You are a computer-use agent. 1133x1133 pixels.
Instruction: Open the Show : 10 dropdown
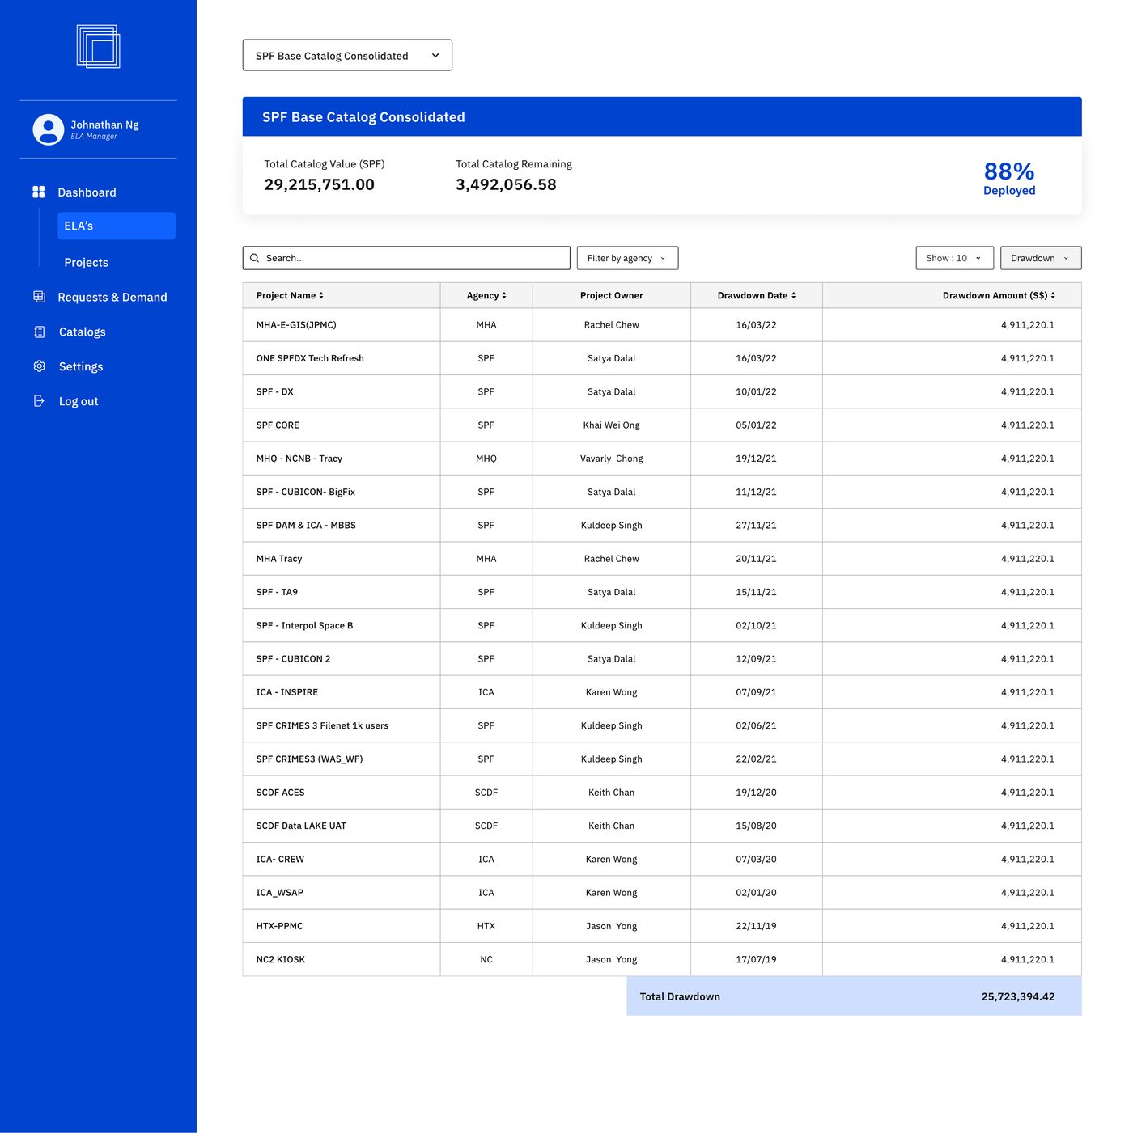pos(954,258)
